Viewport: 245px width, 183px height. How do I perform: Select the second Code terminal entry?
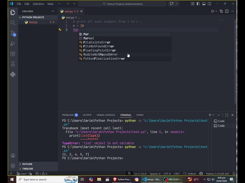pyautogui.click(x=224, y=126)
